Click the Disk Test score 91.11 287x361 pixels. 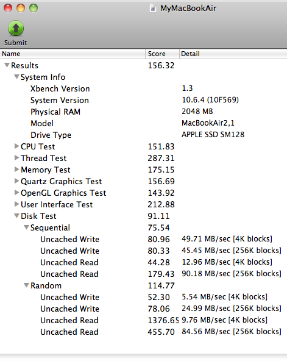pyautogui.click(x=158, y=216)
